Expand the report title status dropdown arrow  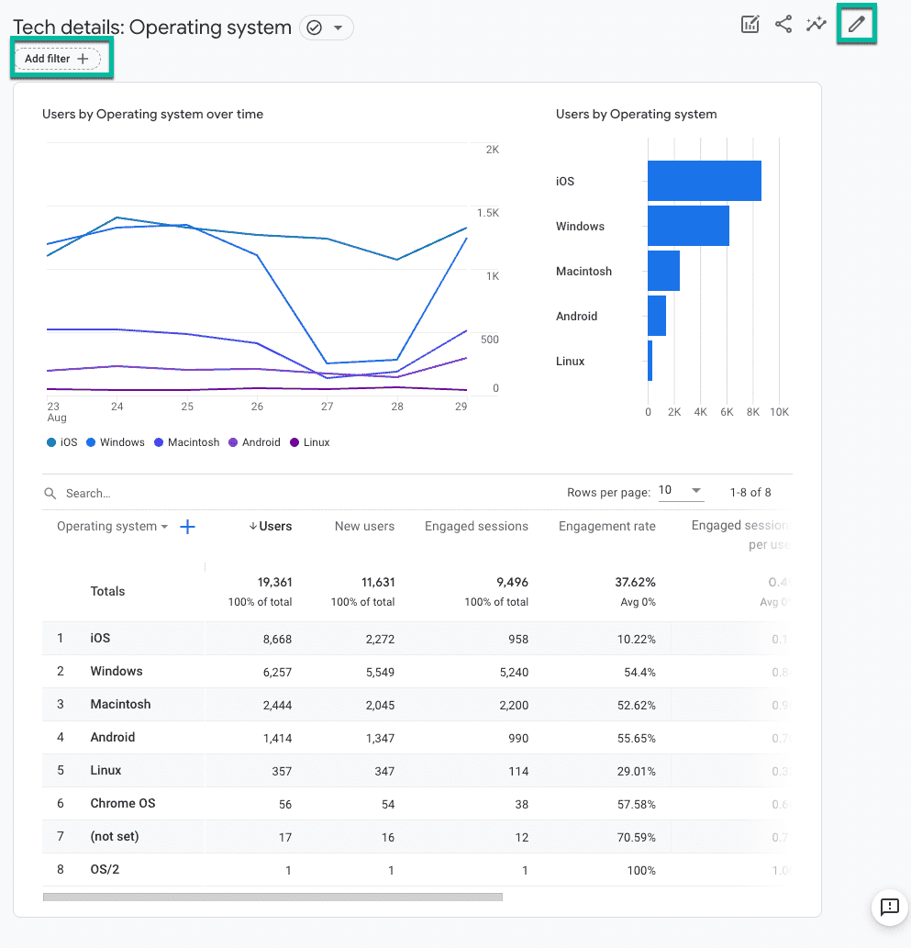(339, 28)
